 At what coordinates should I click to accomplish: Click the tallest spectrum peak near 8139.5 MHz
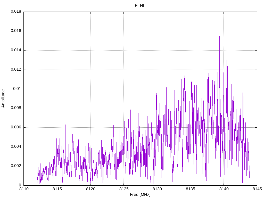[x=220, y=25]
